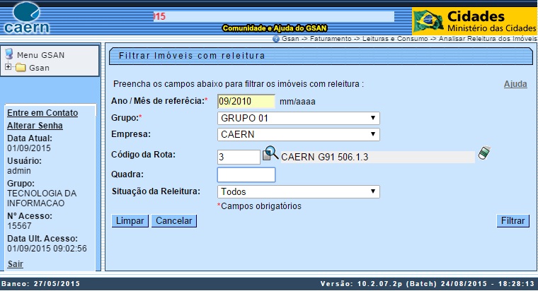538x291 pixels.
Task: Click the Gsan folder icon
Action: (21, 68)
